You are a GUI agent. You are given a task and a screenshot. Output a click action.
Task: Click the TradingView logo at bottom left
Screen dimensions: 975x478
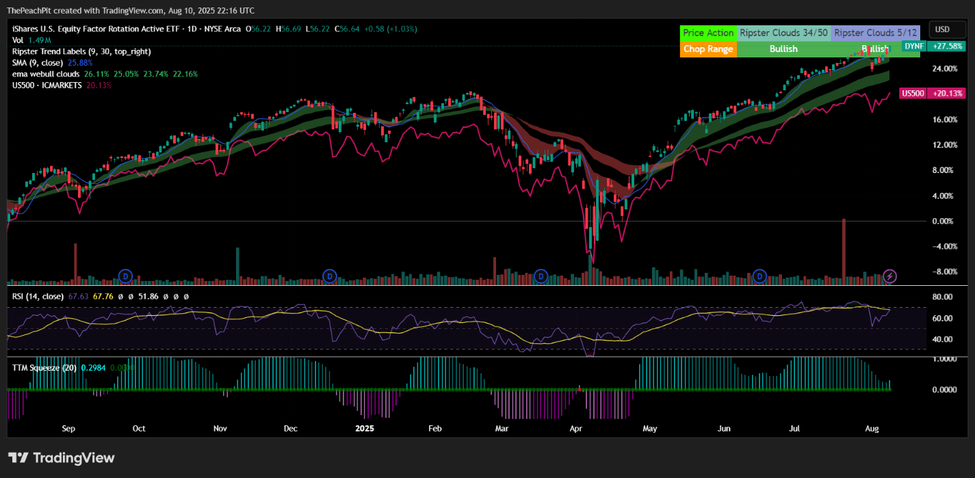tap(60, 457)
